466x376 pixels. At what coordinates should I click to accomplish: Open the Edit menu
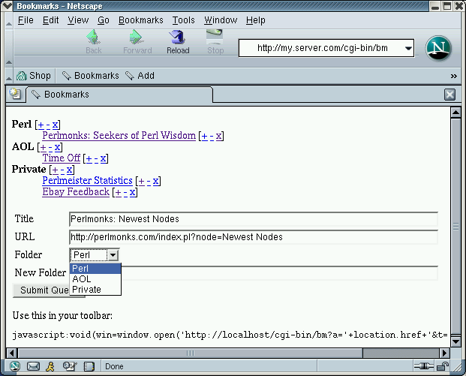pos(50,20)
